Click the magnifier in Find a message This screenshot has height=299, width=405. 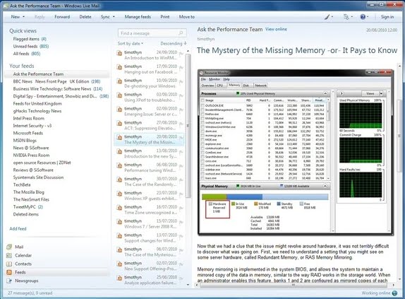[x=181, y=33]
